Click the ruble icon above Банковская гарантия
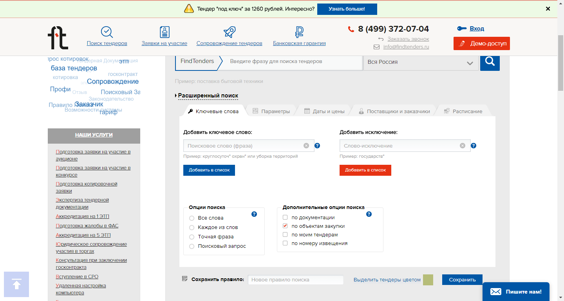Viewport: 564px width, 301px height. click(299, 32)
